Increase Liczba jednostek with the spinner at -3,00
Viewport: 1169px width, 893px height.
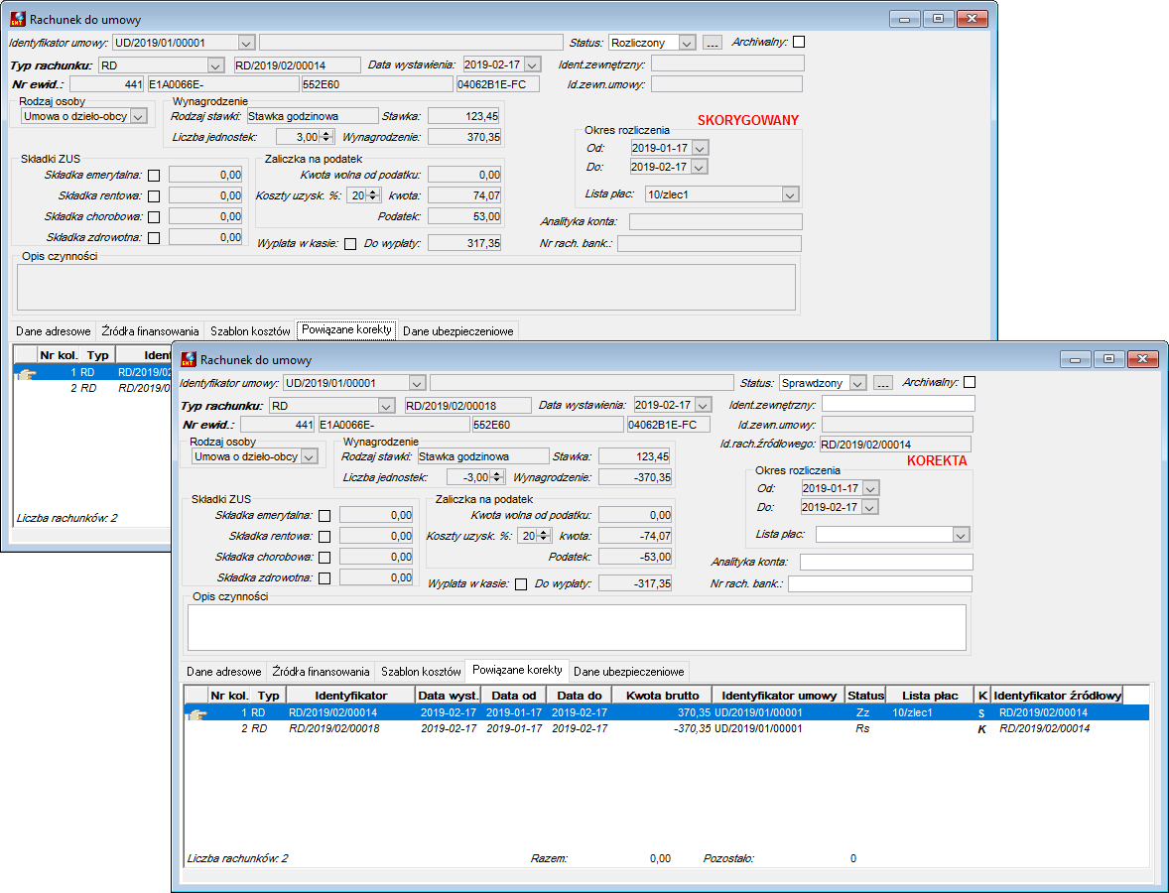point(497,474)
